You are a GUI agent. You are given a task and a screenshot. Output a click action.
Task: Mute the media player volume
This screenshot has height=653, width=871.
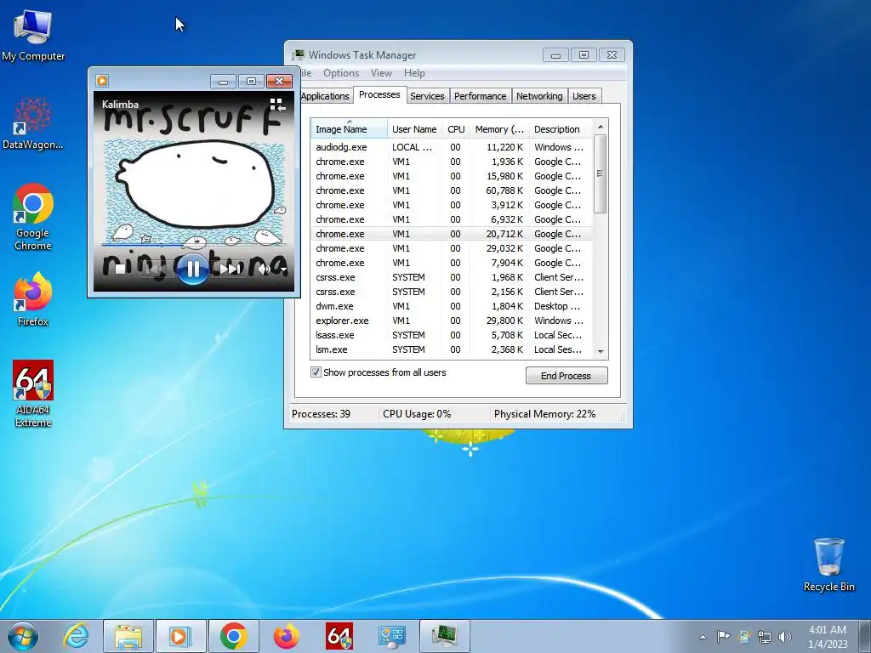tap(264, 270)
